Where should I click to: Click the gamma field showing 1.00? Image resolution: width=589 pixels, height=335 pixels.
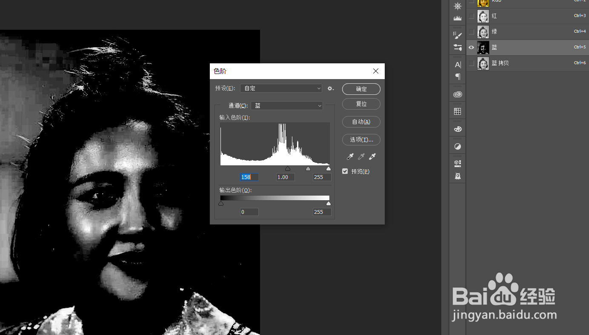286,177
